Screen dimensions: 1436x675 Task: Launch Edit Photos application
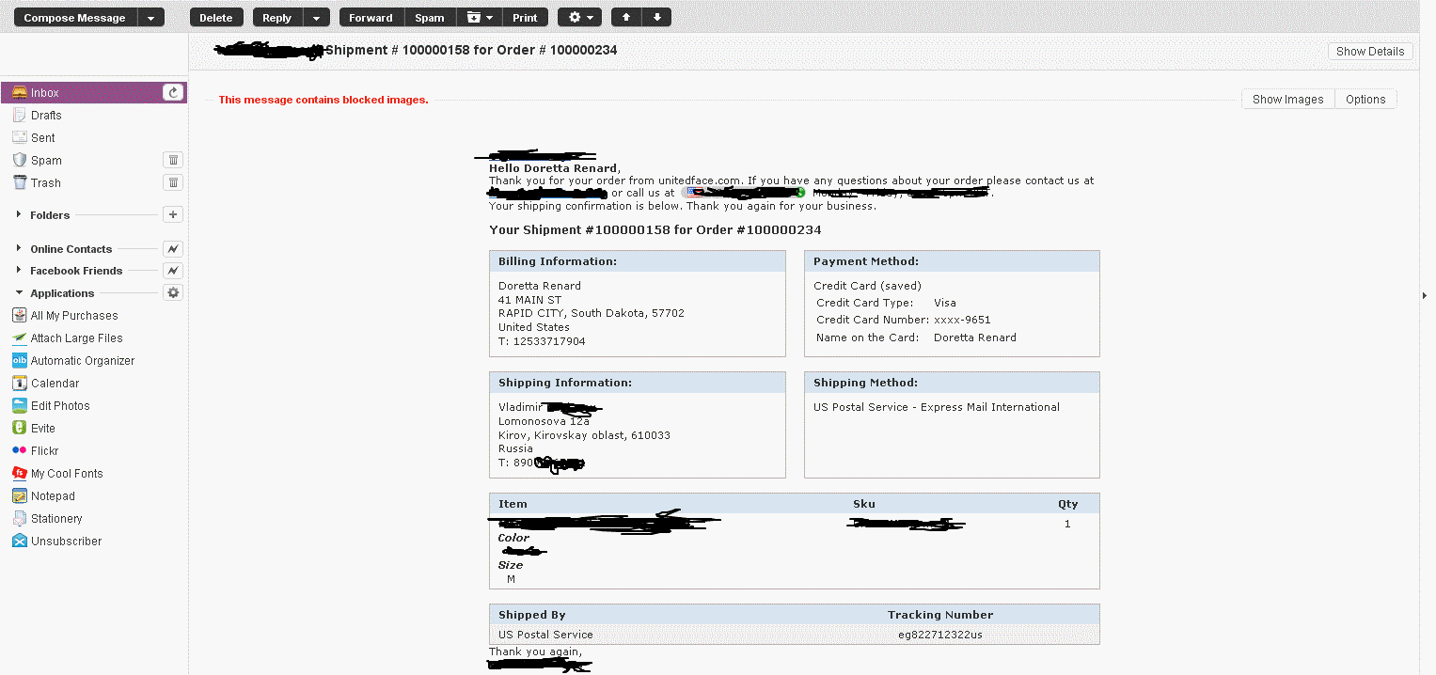(51, 406)
